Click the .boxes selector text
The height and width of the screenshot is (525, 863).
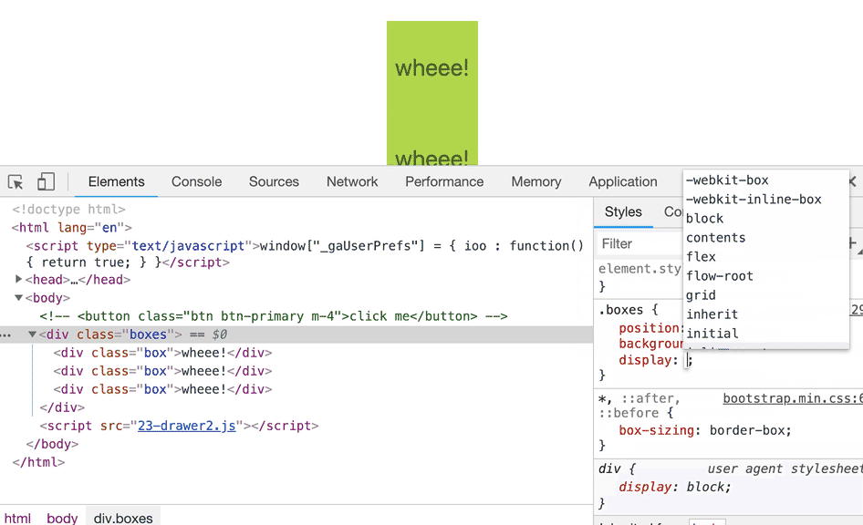coord(621,310)
